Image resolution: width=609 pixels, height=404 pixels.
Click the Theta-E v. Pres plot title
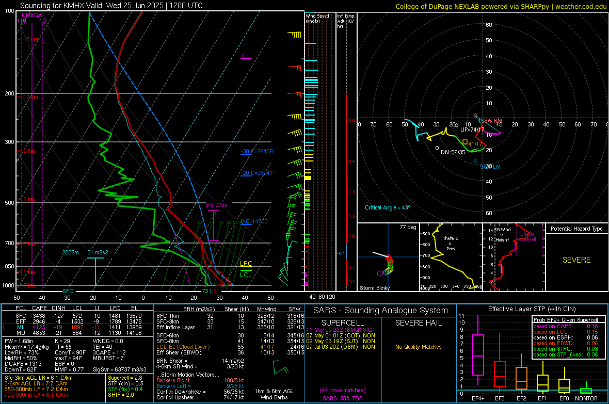click(x=451, y=243)
